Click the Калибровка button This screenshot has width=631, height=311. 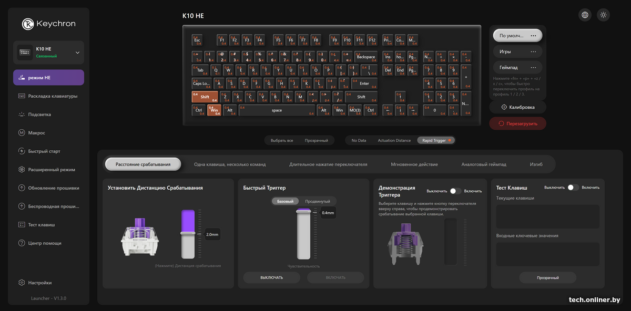click(518, 107)
